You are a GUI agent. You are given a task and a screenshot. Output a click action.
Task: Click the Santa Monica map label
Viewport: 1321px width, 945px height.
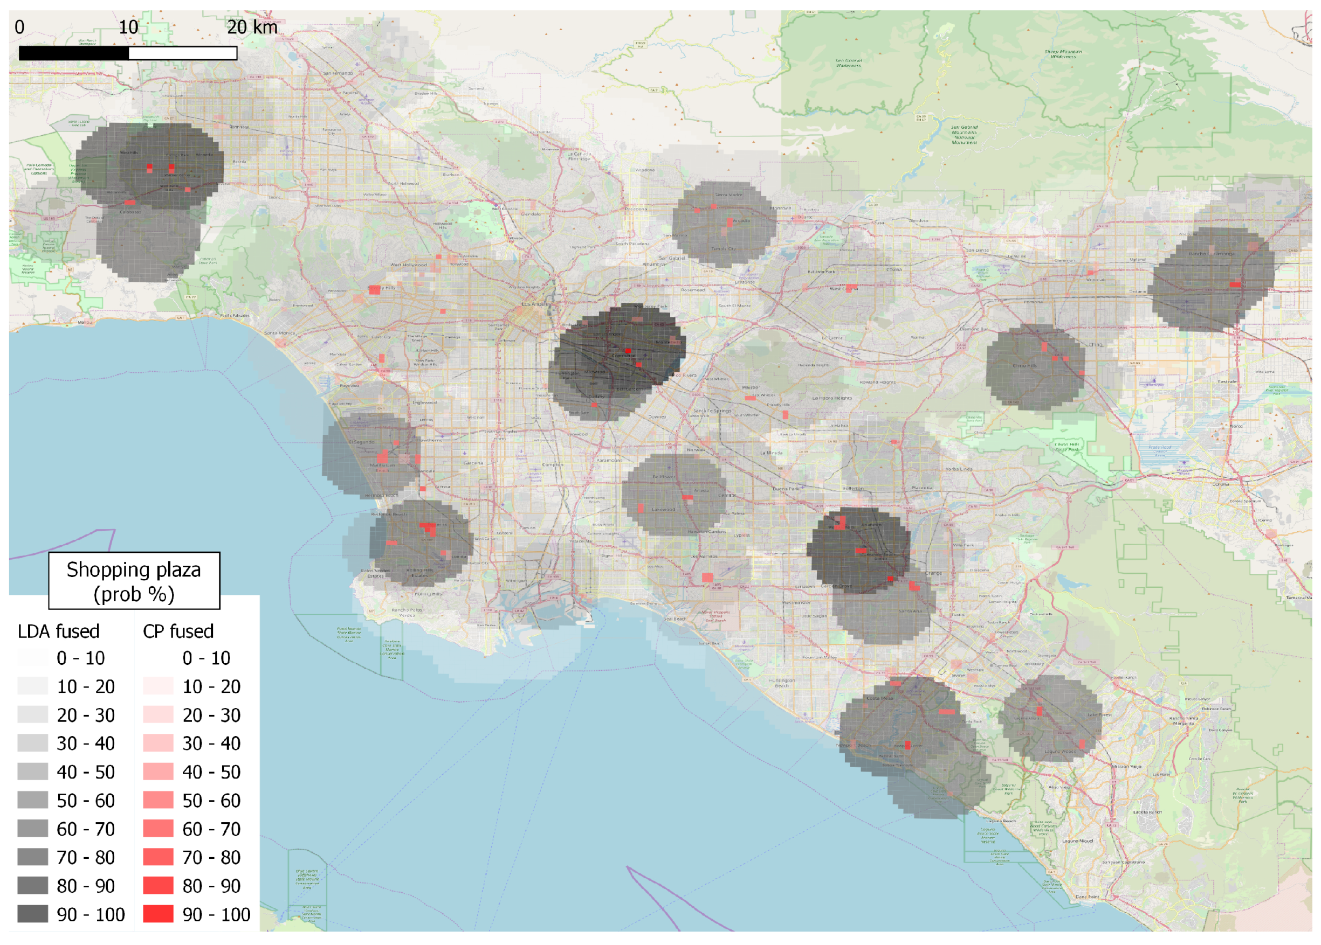(x=279, y=333)
